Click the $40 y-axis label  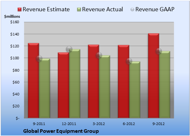point(16,94)
